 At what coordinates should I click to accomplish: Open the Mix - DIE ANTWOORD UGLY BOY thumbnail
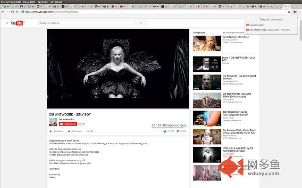207,64
